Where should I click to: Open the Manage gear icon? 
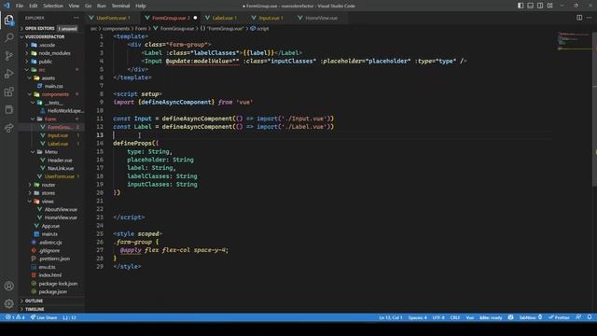8,303
